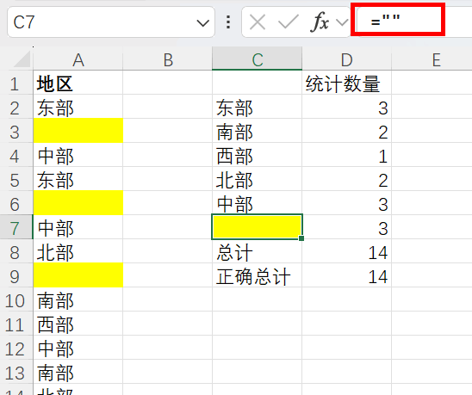
Task: Select row 12 header
Action: 16,348
